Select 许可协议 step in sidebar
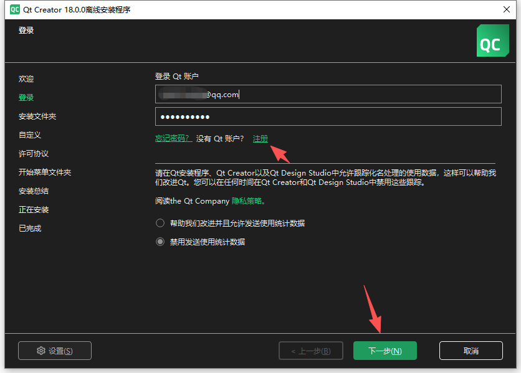The height and width of the screenshot is (373, 521). coord(34,153)
